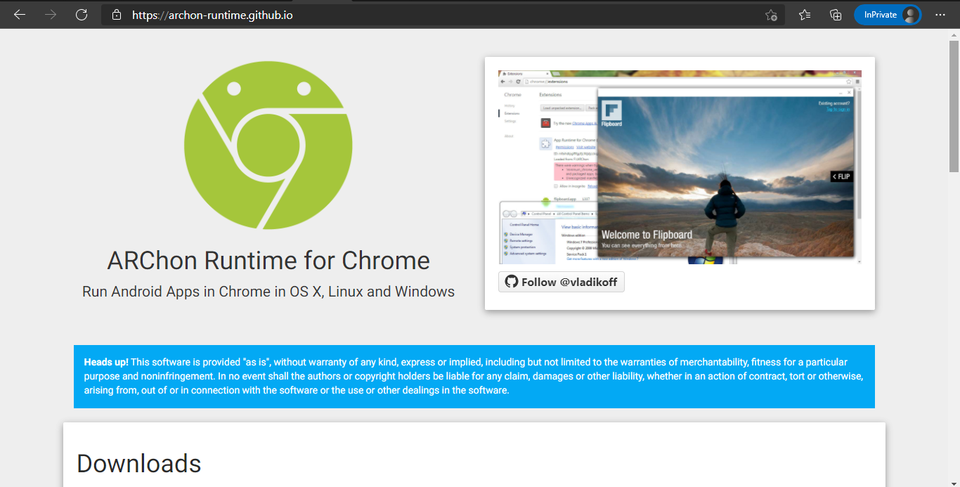Click the page vertical scrollbar thumb

[954, 105]
